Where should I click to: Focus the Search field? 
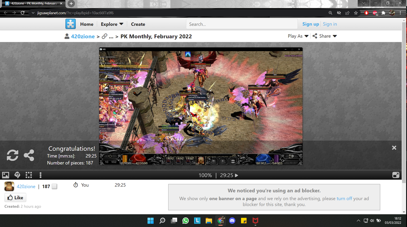point(242,24)
